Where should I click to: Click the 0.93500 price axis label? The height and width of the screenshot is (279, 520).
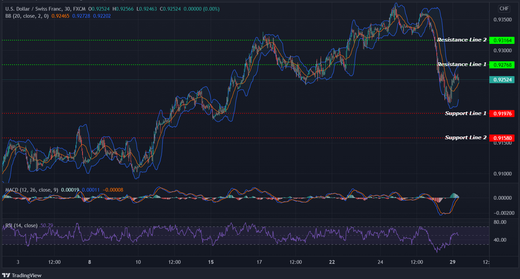(503, 20)
